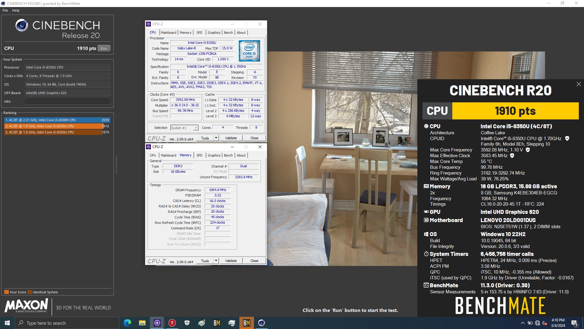This screenshot has width=584, height=329.
Task: Expand the Tools dropdown arrow in top CPU-Z window
Action: [216, 138]
